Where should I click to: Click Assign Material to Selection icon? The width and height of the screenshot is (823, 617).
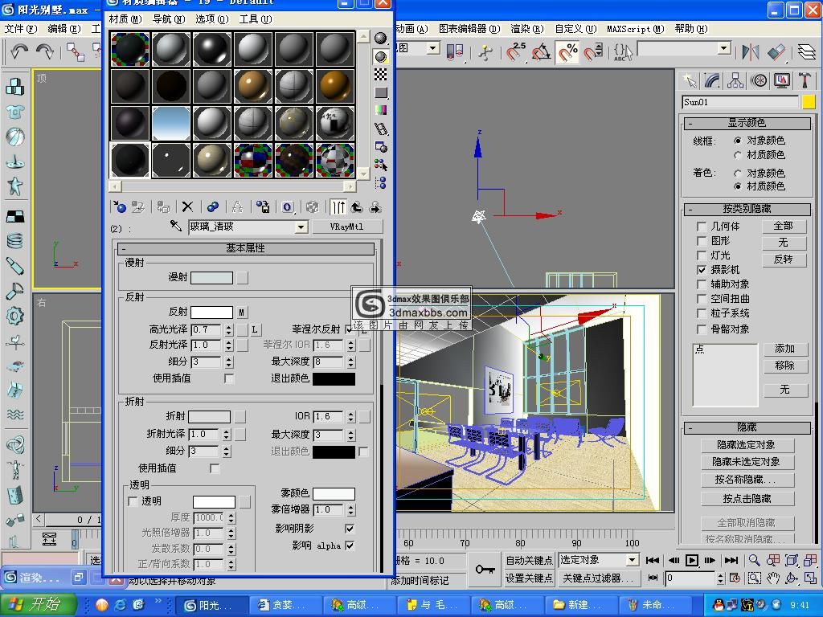coord(163,207)
